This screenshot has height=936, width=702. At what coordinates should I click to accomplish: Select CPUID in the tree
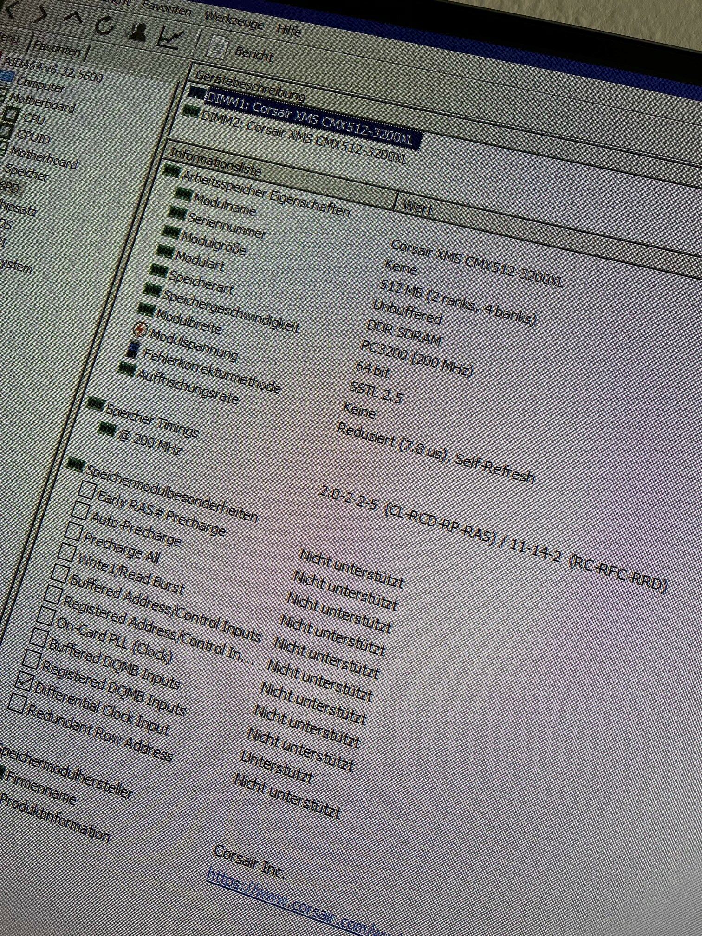33,136
